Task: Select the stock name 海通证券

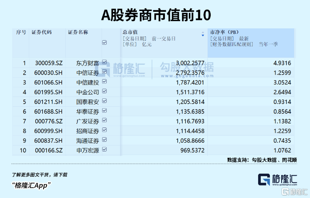Action: coord(88,141)
